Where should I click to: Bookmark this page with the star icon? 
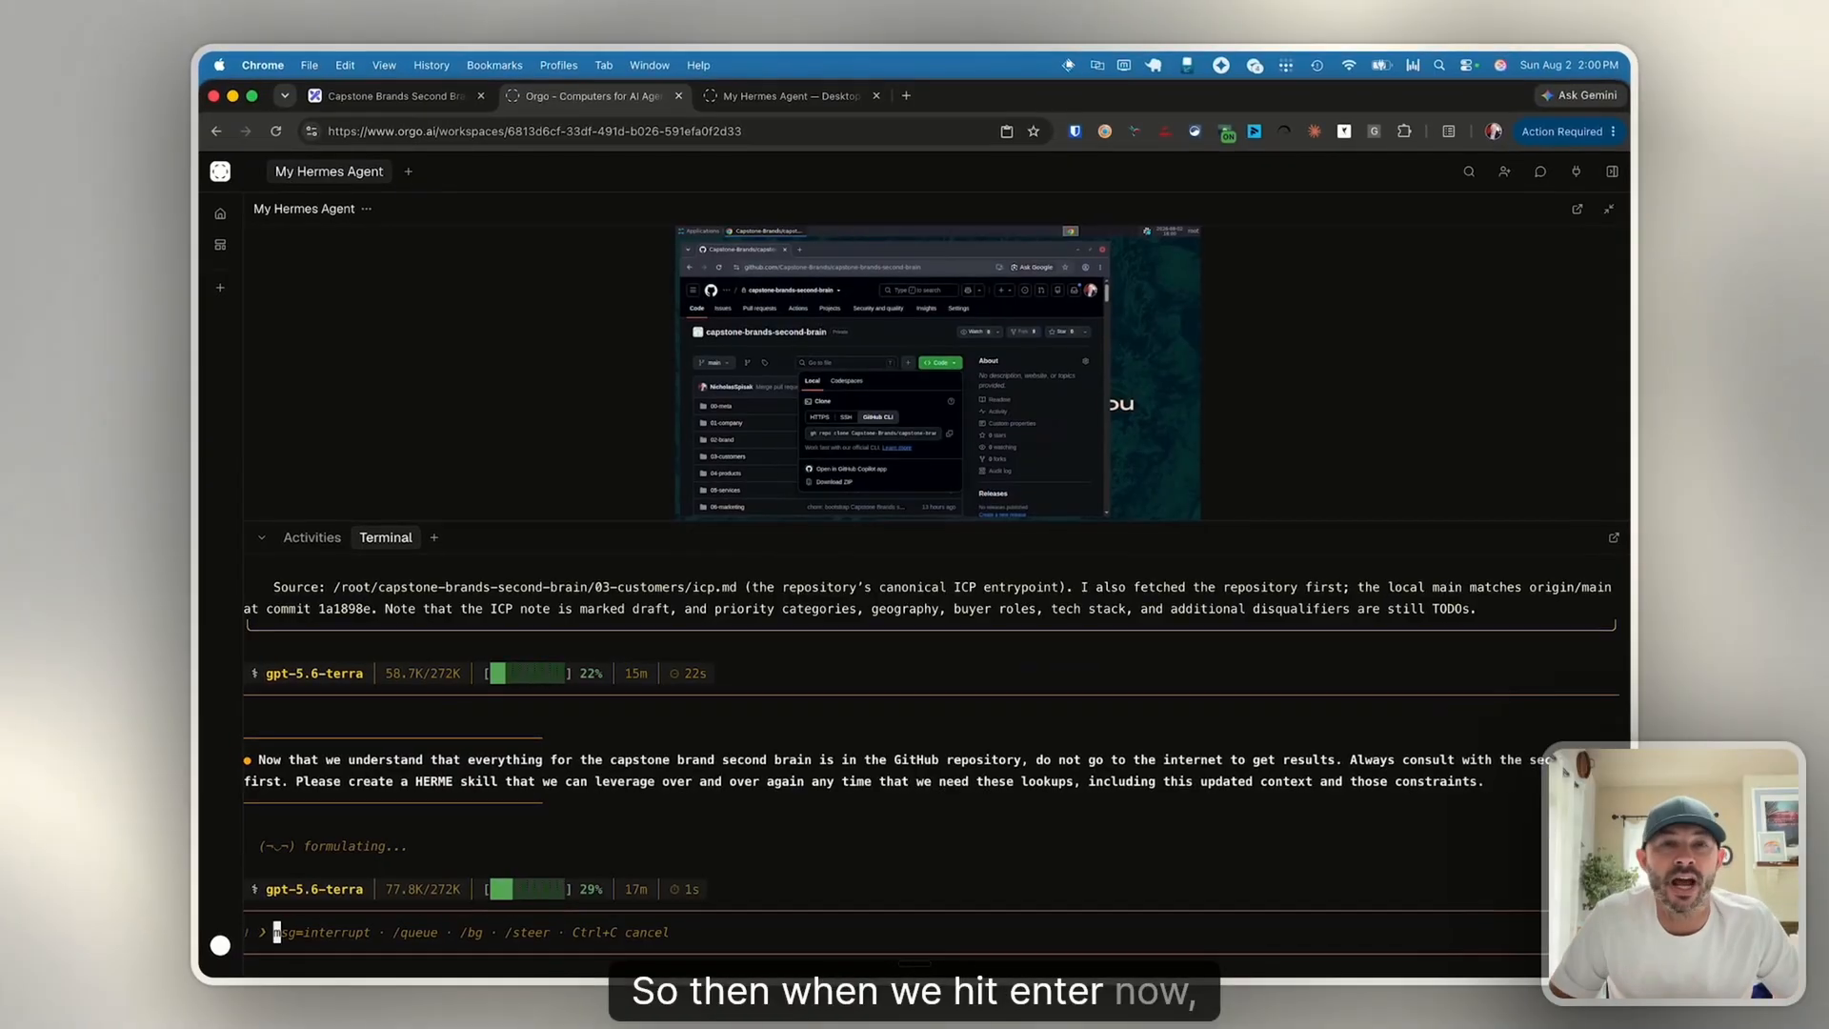tap(1034, 131)
